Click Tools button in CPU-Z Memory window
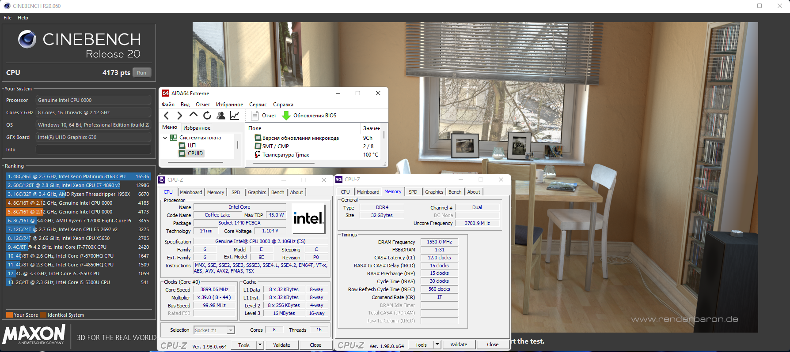The height and width of the screenshot is (352, 790). 421,345
